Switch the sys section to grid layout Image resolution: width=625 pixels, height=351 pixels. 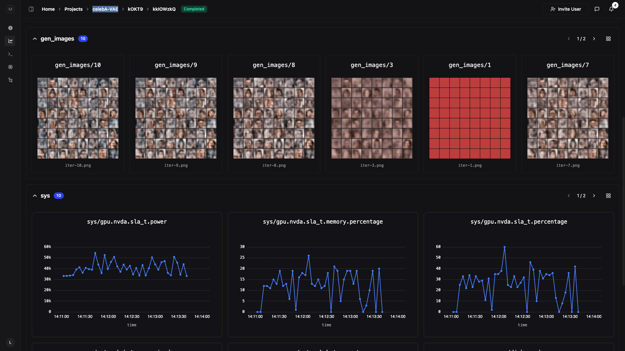pyautogui.click(x=608, y=196)
